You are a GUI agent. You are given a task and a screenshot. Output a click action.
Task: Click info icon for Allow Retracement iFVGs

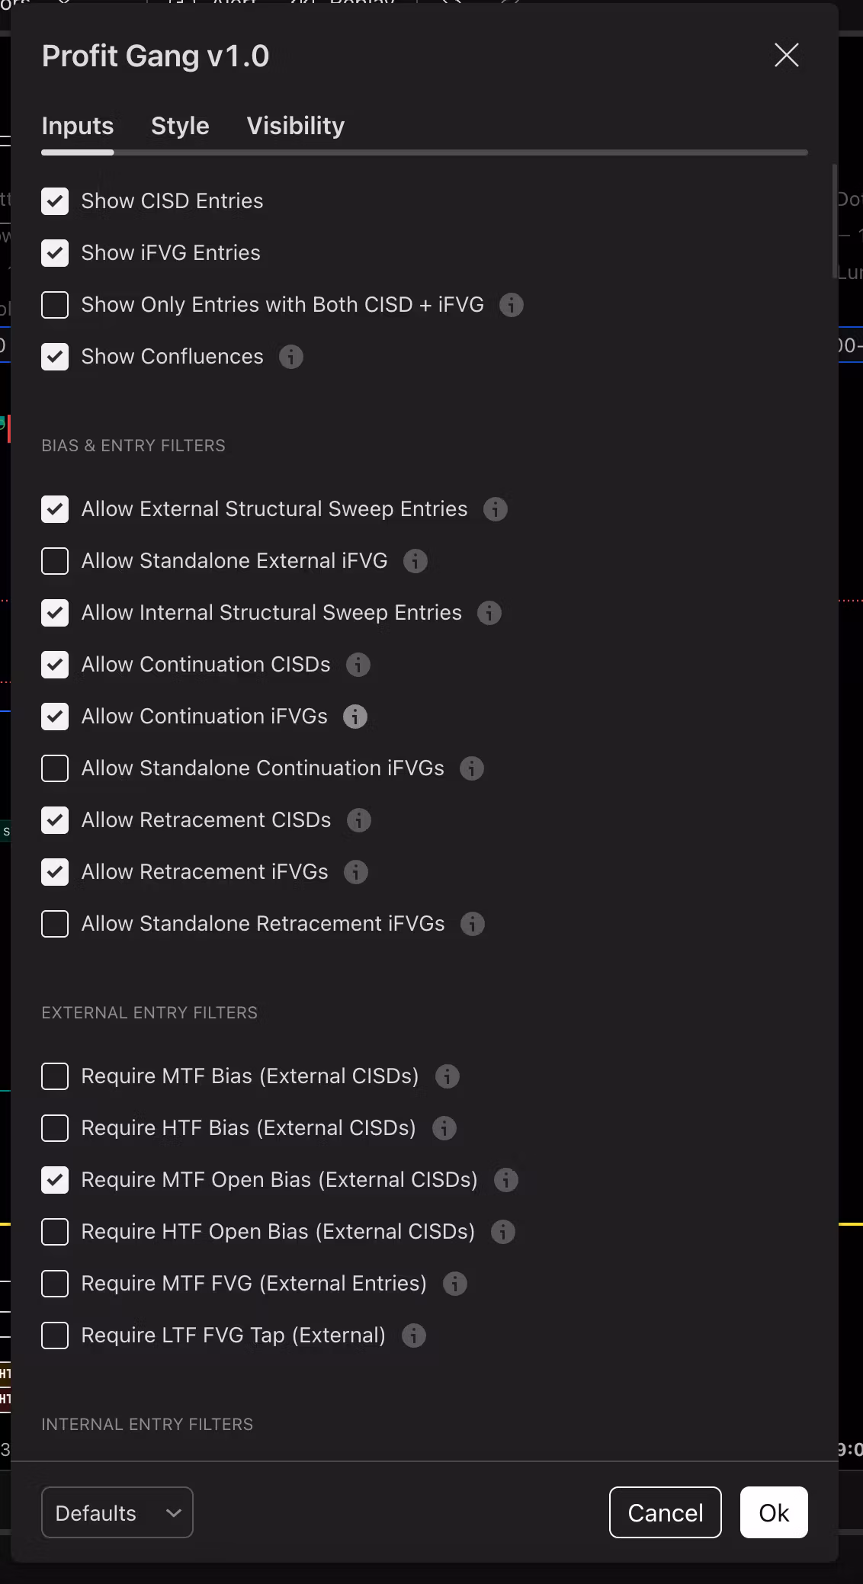tap(355, 872)
